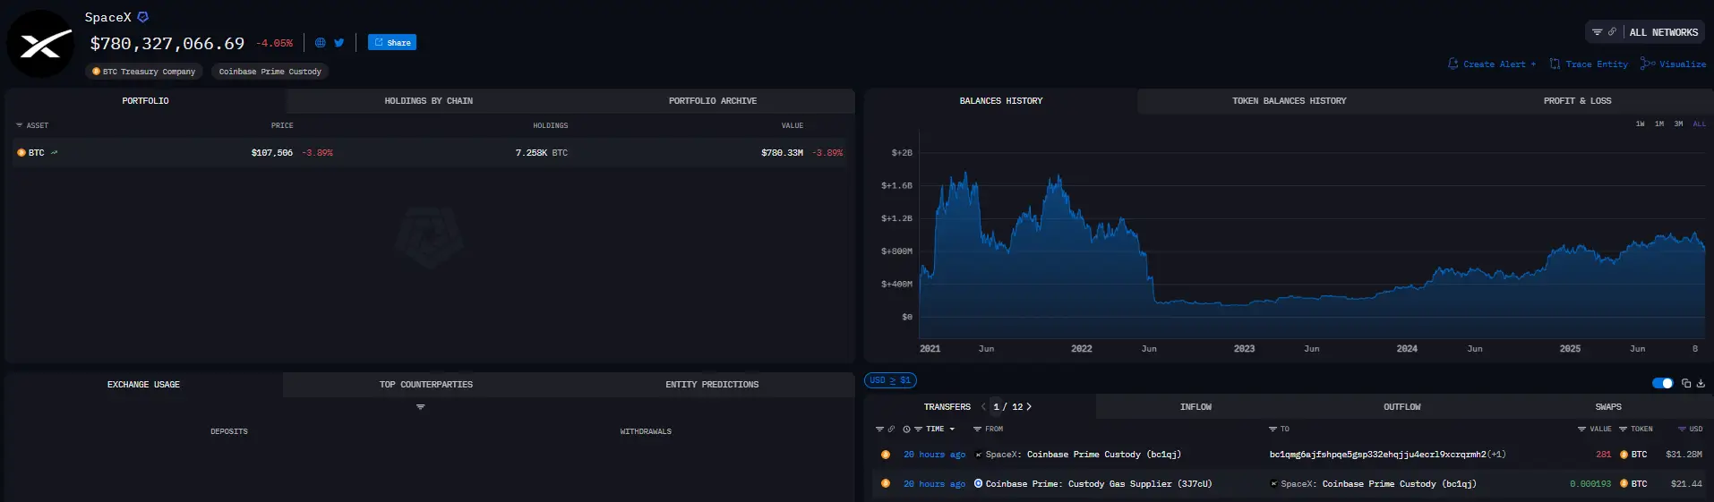Click the $780.33M value cell
Screen dimensions: 1714x502
coord(783,153)
